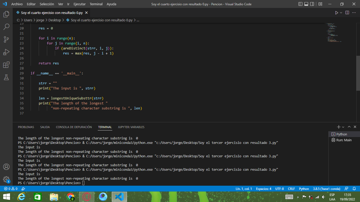
Task: Maximize the panel size with chevron
Action: (x=349, y=127)
